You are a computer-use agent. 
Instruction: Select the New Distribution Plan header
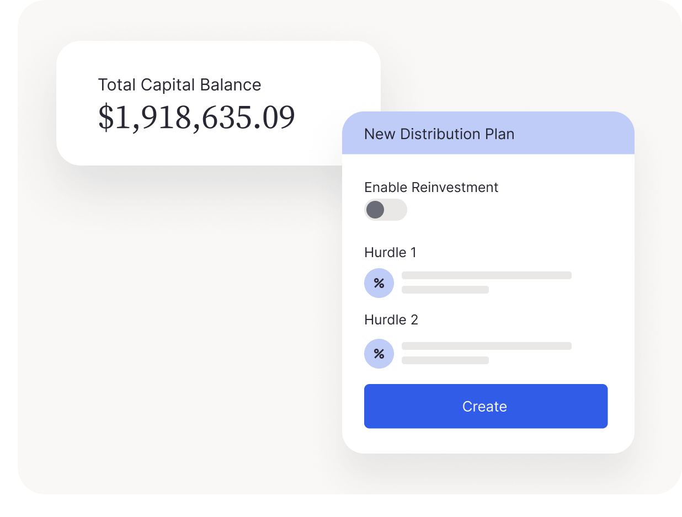[488, 133]
